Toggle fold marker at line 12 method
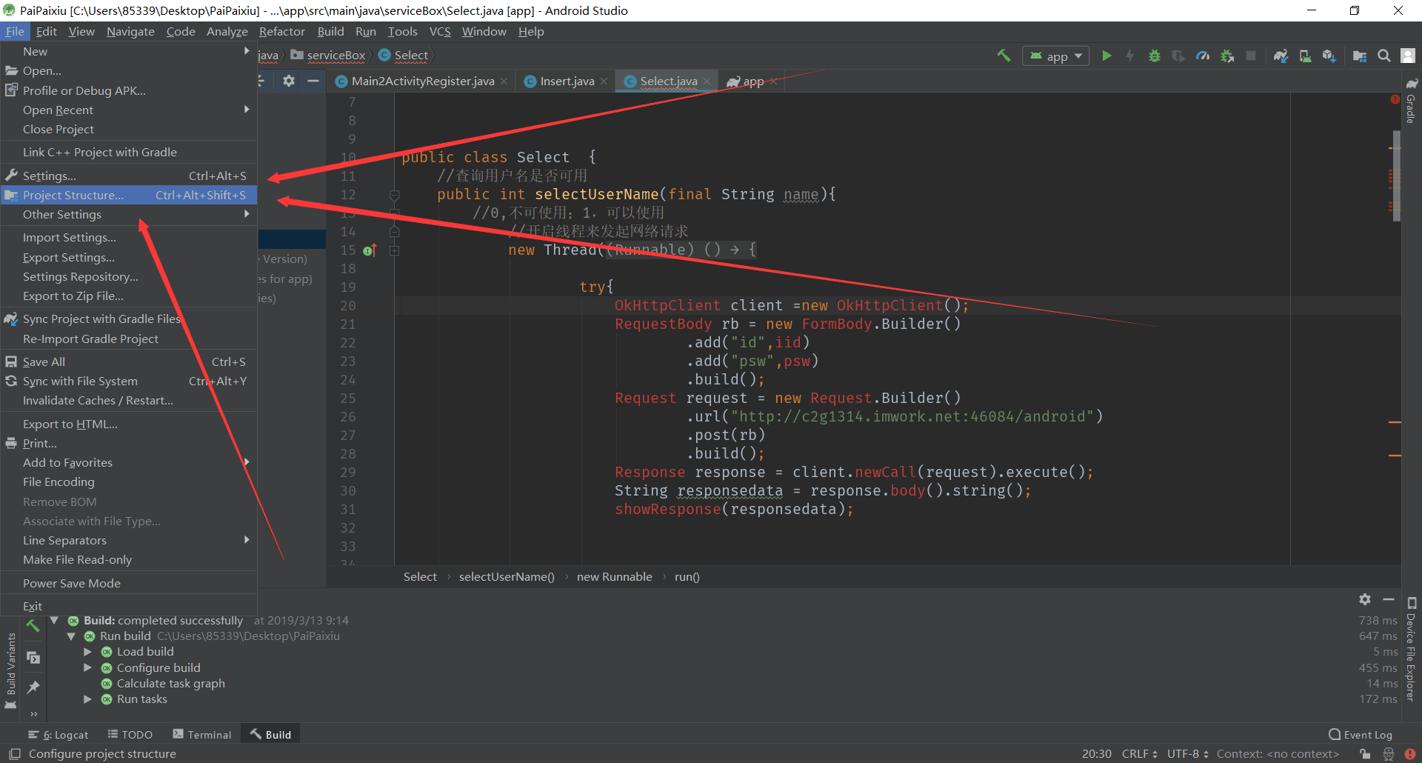Screen dimensions: 1422x763 [x=394, y=195]
